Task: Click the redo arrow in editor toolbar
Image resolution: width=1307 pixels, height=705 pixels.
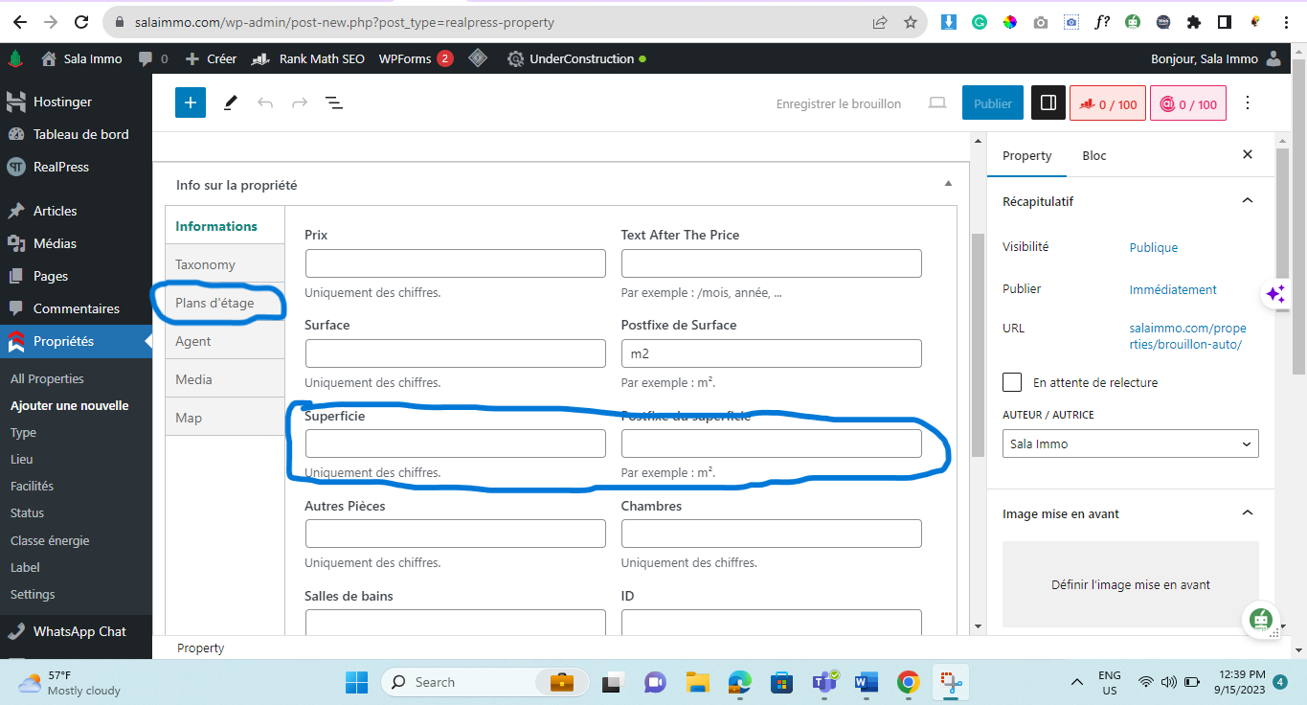Action: (300, 102)
